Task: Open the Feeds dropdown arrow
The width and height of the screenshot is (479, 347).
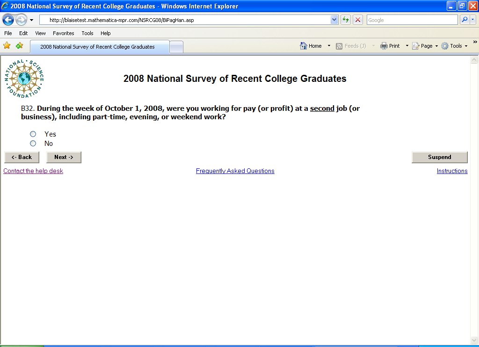Action: (x=373, y=46)
